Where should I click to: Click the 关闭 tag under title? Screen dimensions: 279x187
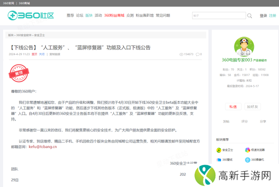(x=42, y=54)
